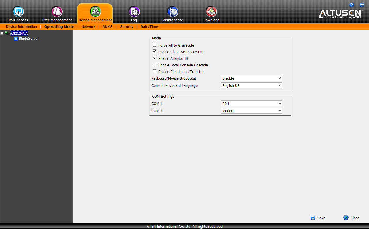Screen dimensions: 369x230
Task: Click the BladeServer grid icon
Action: pyautogui.click(x=16, y=39)
